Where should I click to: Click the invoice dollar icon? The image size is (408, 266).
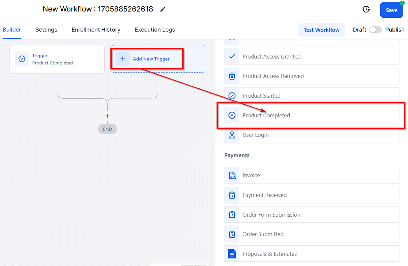click(232, 175)
